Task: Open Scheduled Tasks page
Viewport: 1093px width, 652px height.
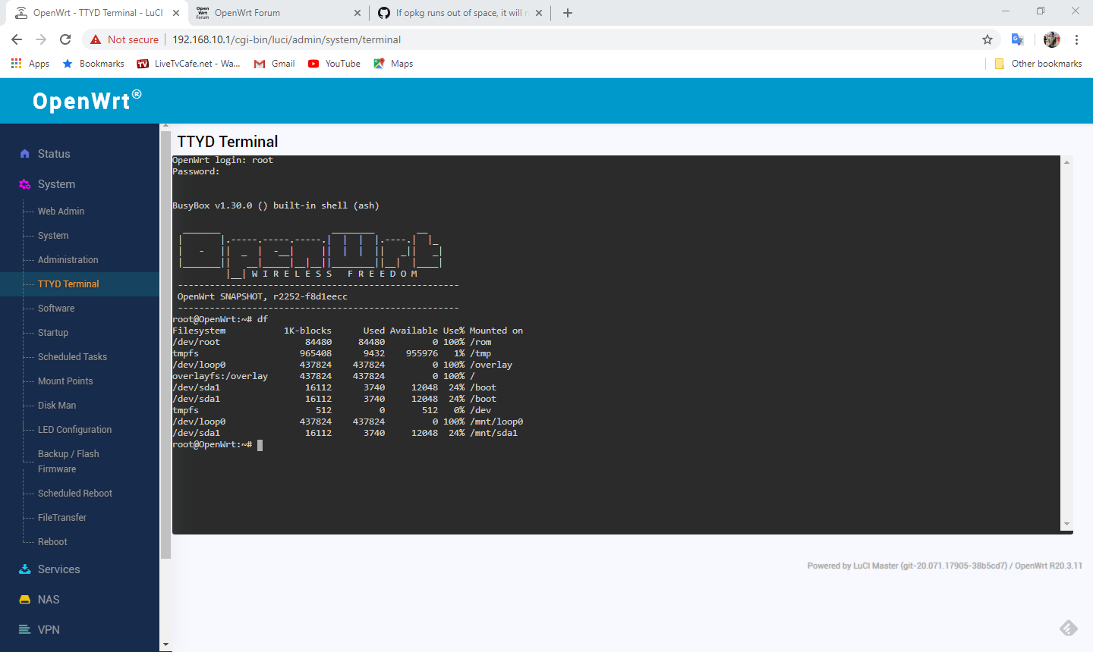Action: (x=72, y=357)
